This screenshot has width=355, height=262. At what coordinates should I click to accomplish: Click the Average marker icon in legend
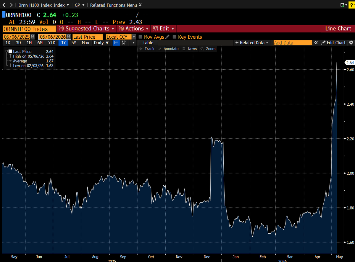point(10,61)
